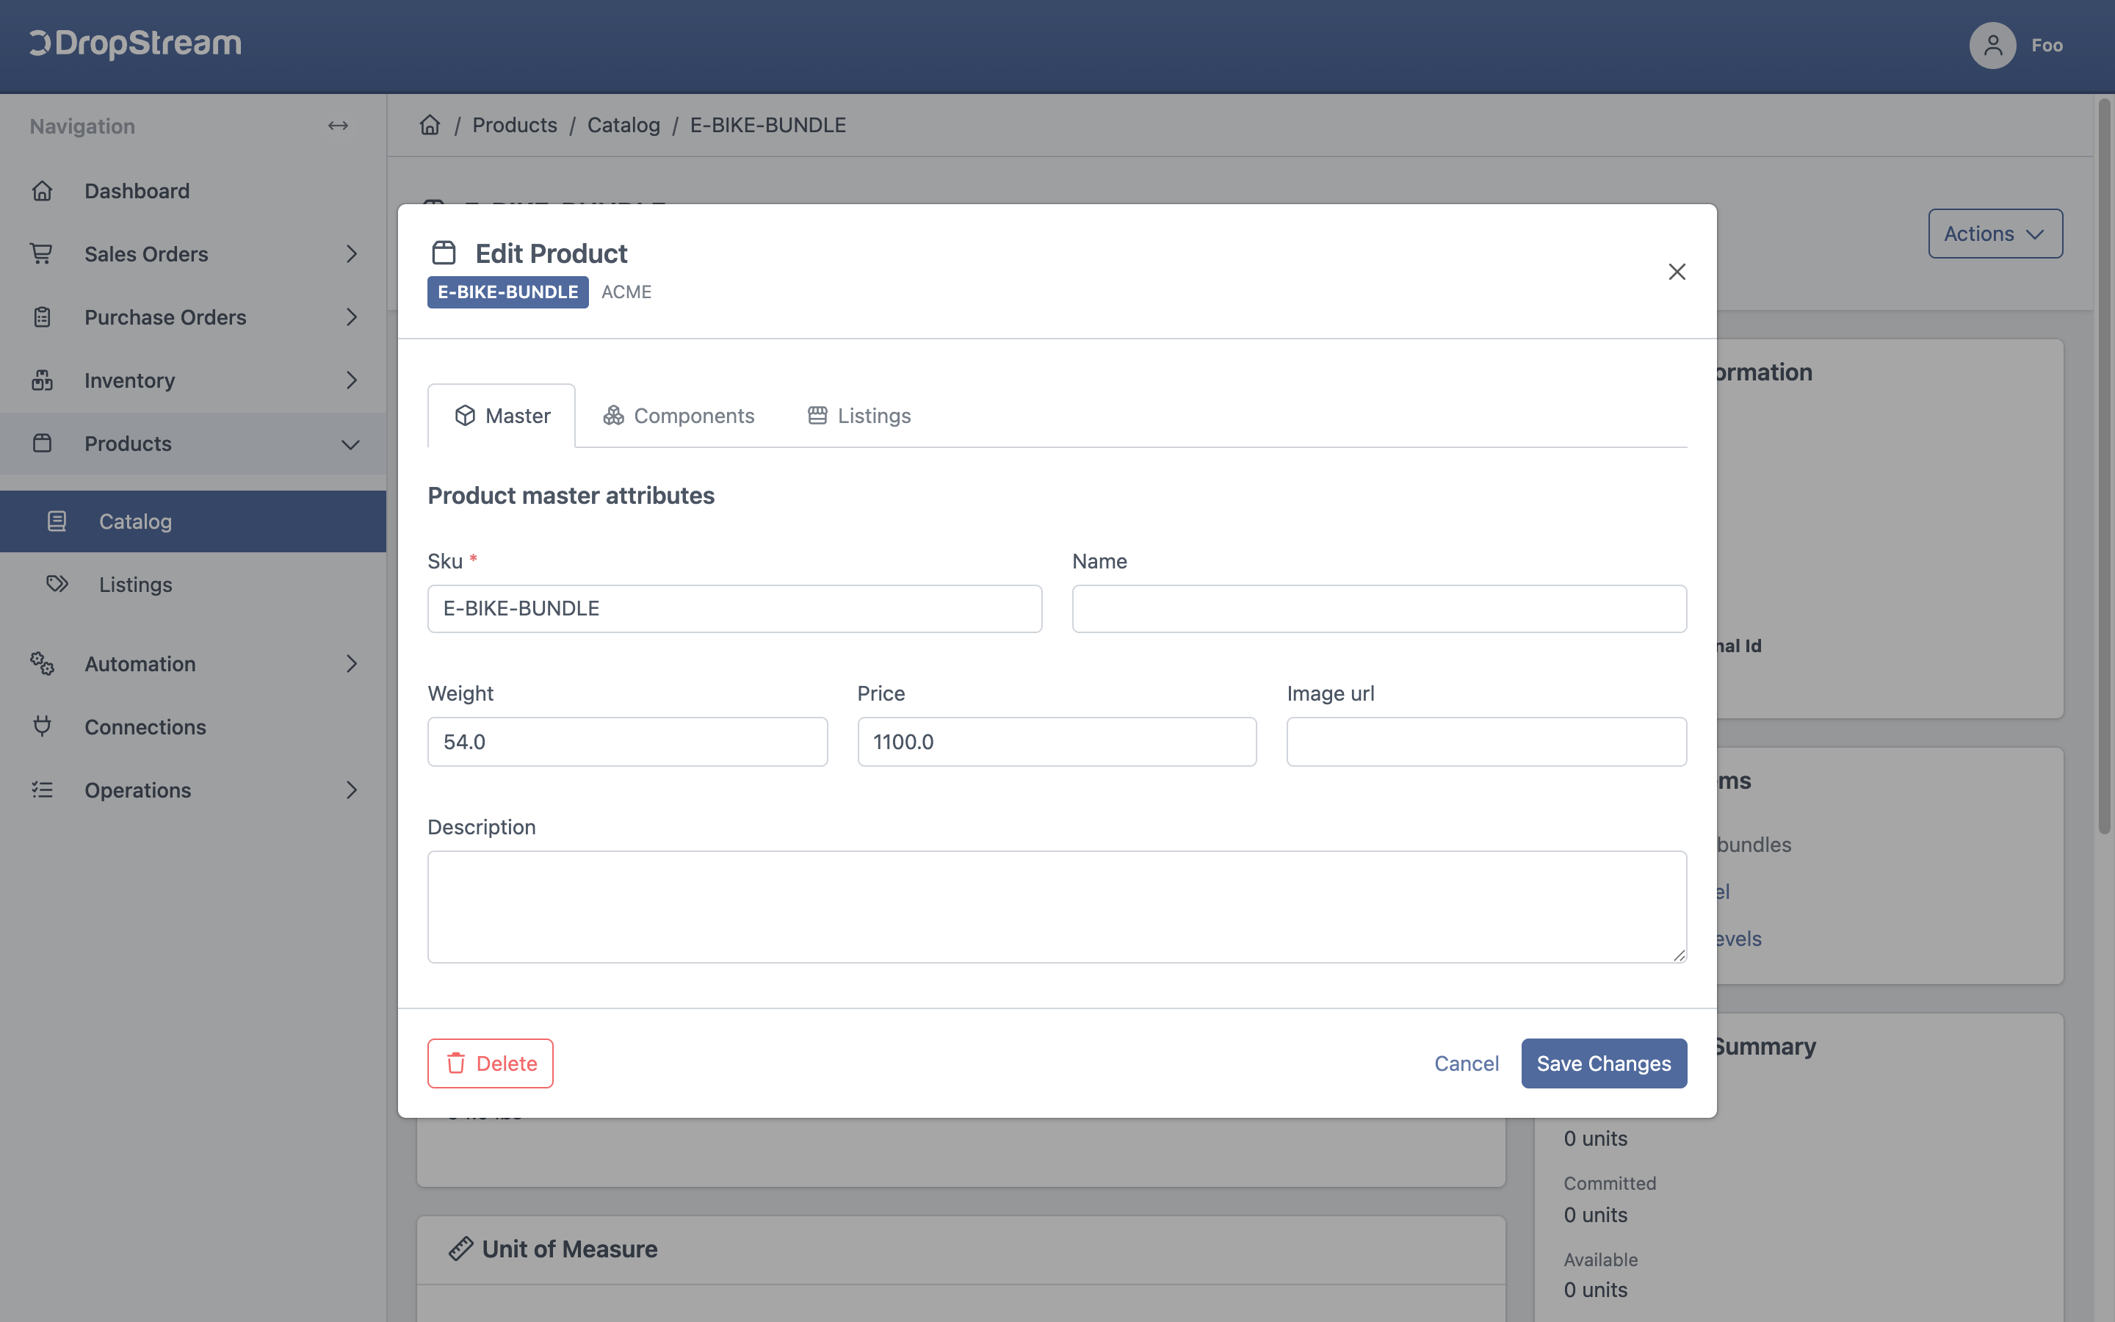
Task: Click the Purchase Orders clipboard icon
Action: (x=42, y=317)
